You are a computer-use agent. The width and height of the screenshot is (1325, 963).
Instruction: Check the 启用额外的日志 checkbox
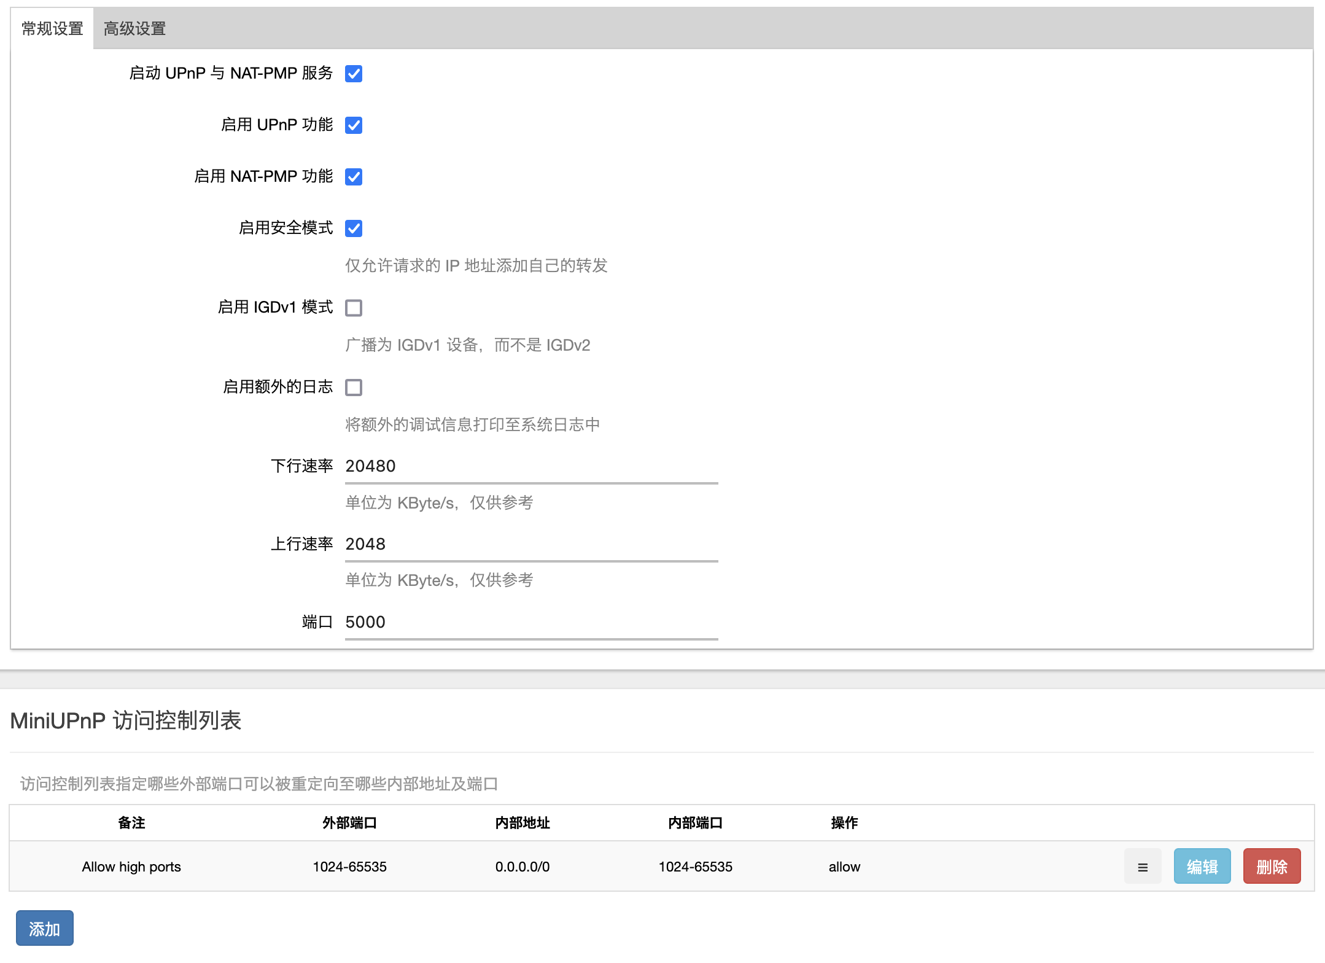tap(354, 388)
